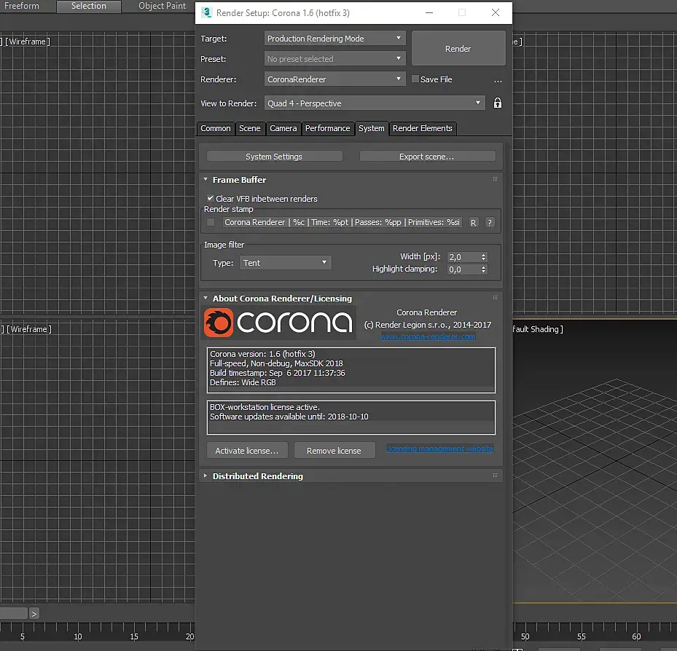Click the timeline scroll right arrow

[x=34, y=613]
